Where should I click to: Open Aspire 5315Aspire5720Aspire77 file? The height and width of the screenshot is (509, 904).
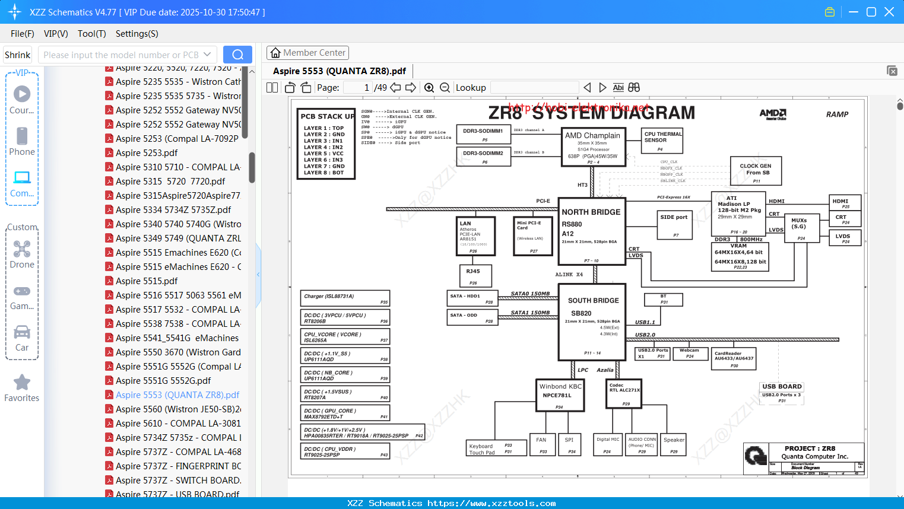(x=173, y=196)
